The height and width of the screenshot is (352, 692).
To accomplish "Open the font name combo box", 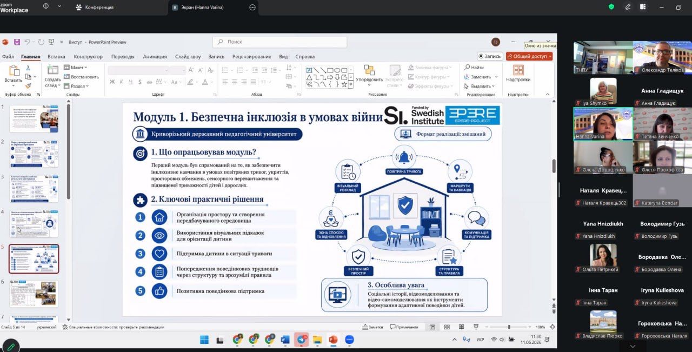I will point(138,70).
